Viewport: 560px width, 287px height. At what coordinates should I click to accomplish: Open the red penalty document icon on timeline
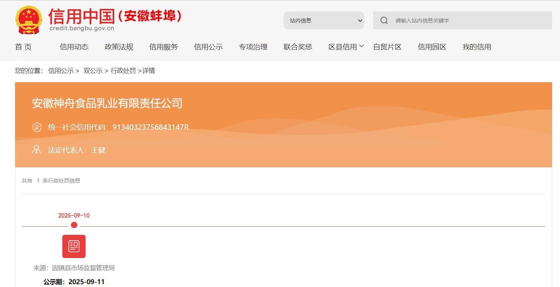(x=74, y=246)
